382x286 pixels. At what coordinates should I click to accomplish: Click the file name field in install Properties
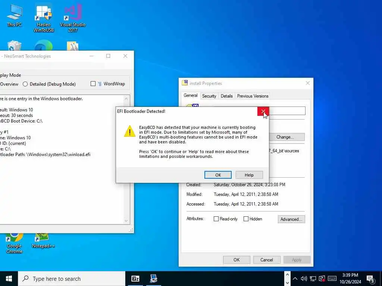click(x=287, y=111)
